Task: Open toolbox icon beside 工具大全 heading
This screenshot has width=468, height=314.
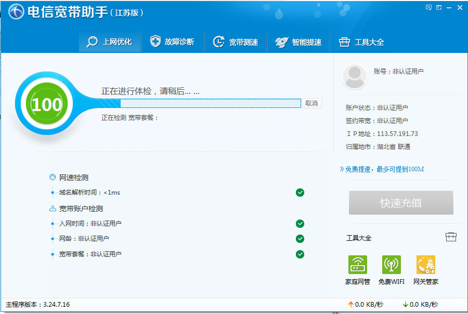Action: (451, 237)
